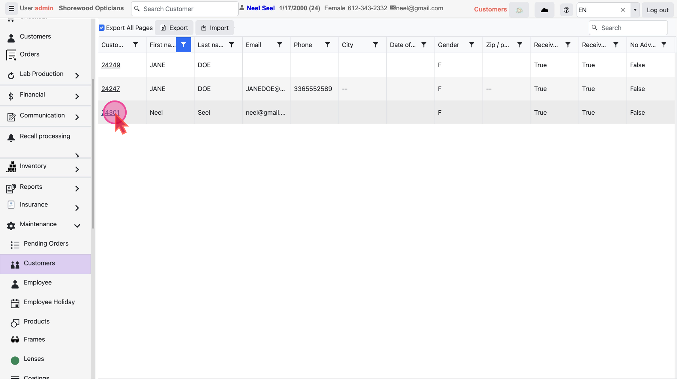Screen dimensions: 677x388
Task: Click the hamburger menu icon
Action: (x=11, y=8)
